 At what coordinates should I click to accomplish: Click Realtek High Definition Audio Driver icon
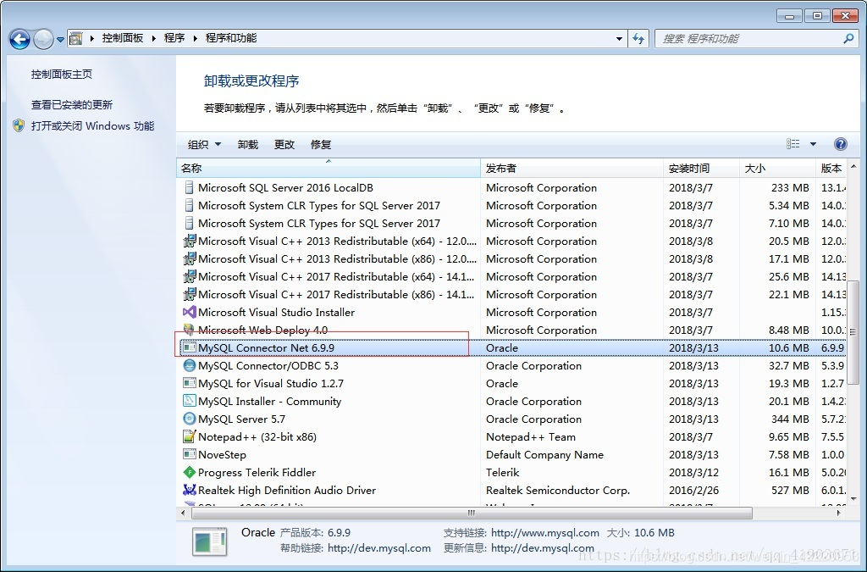point(189,490)
